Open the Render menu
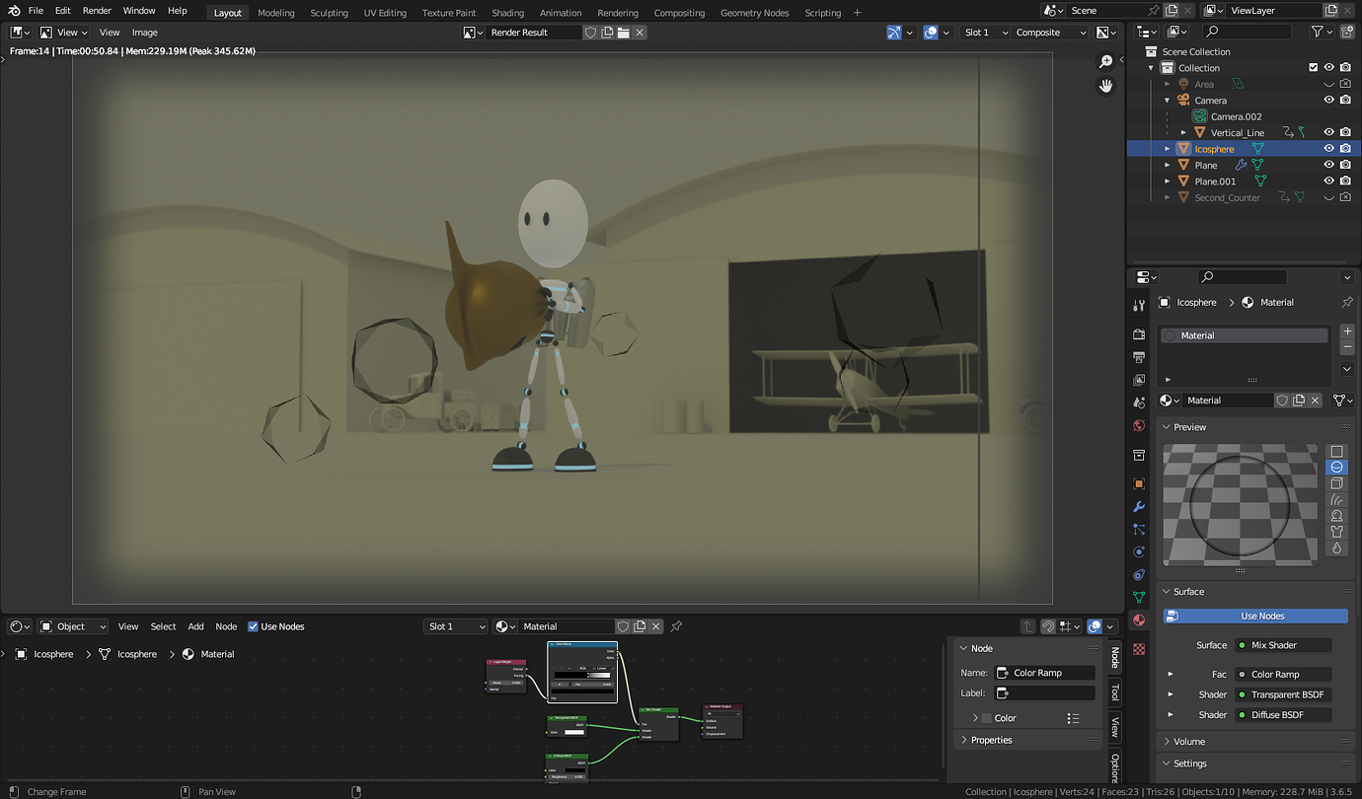Viewport: 1362px width, 799px height. point(97,11)
